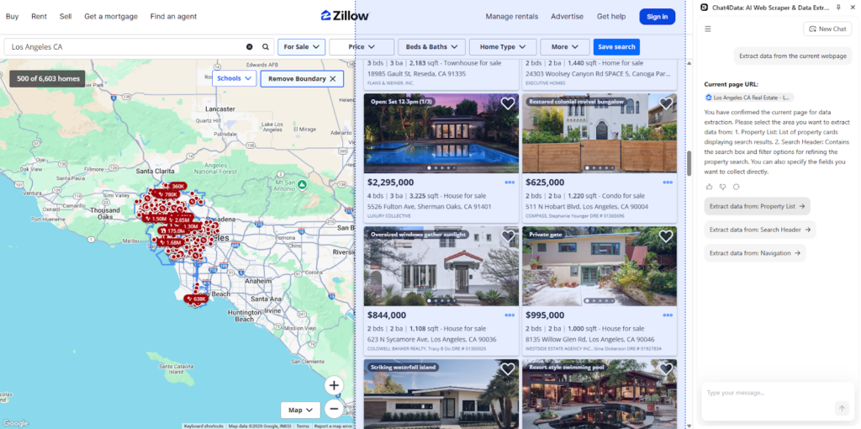
Task: Open the Chat4Data hamburger menu
Action: pos(708,29)
